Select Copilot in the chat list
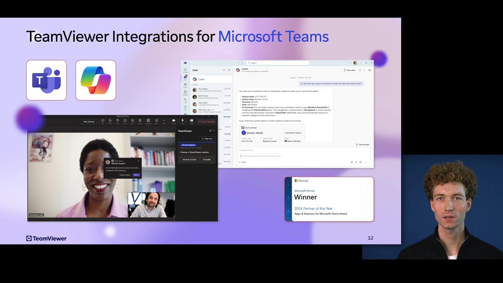This screenshot has height=283, width=503. coord(211,79)
